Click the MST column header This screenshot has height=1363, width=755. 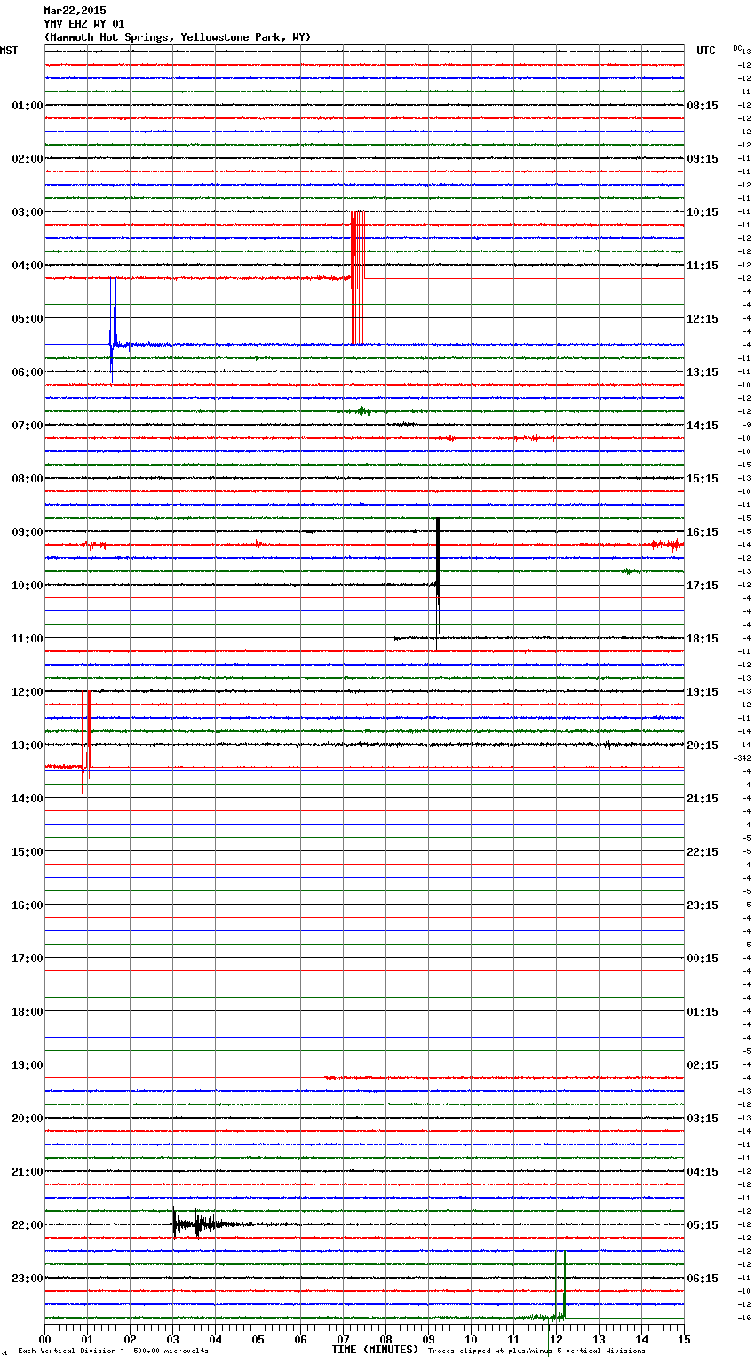coord(9,51)
